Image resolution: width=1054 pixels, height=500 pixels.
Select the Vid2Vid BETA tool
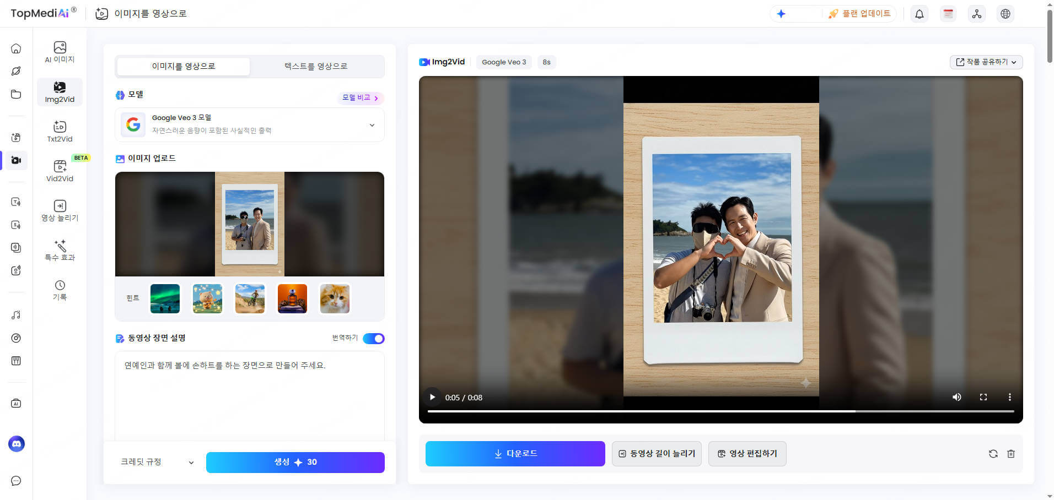(x=59, y=171)
